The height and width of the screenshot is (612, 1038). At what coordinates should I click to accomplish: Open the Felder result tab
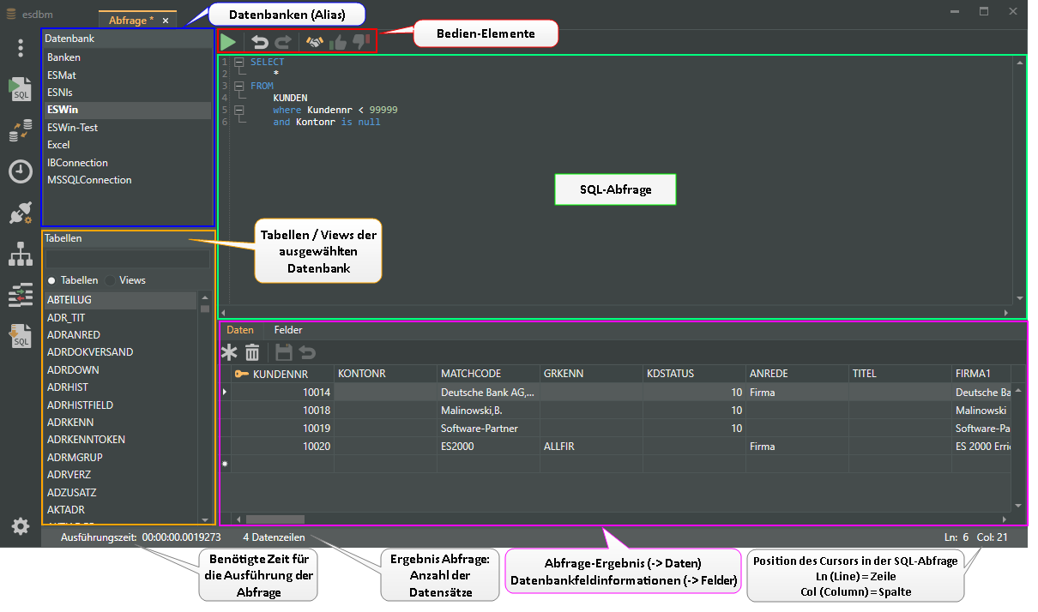(288, 330)
